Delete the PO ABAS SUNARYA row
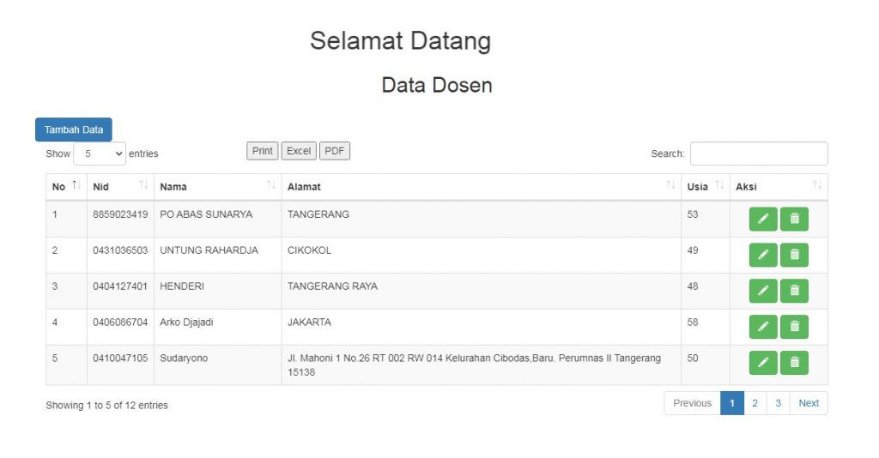The width and height of the screenshot is (879, 458). (x=794, y=220)
